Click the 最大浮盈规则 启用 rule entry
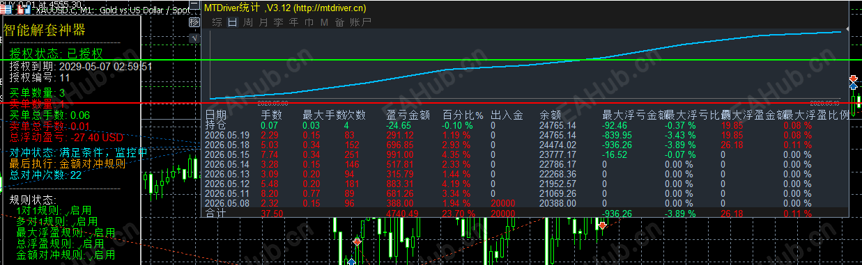The width and height of the screenshot is (862, 265). click(x=66, y=232)
